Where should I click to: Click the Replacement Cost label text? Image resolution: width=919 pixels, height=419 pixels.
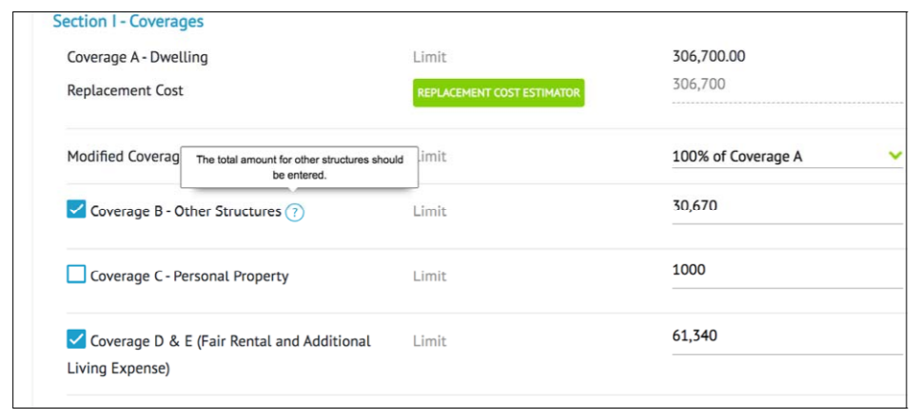[125, 90]
